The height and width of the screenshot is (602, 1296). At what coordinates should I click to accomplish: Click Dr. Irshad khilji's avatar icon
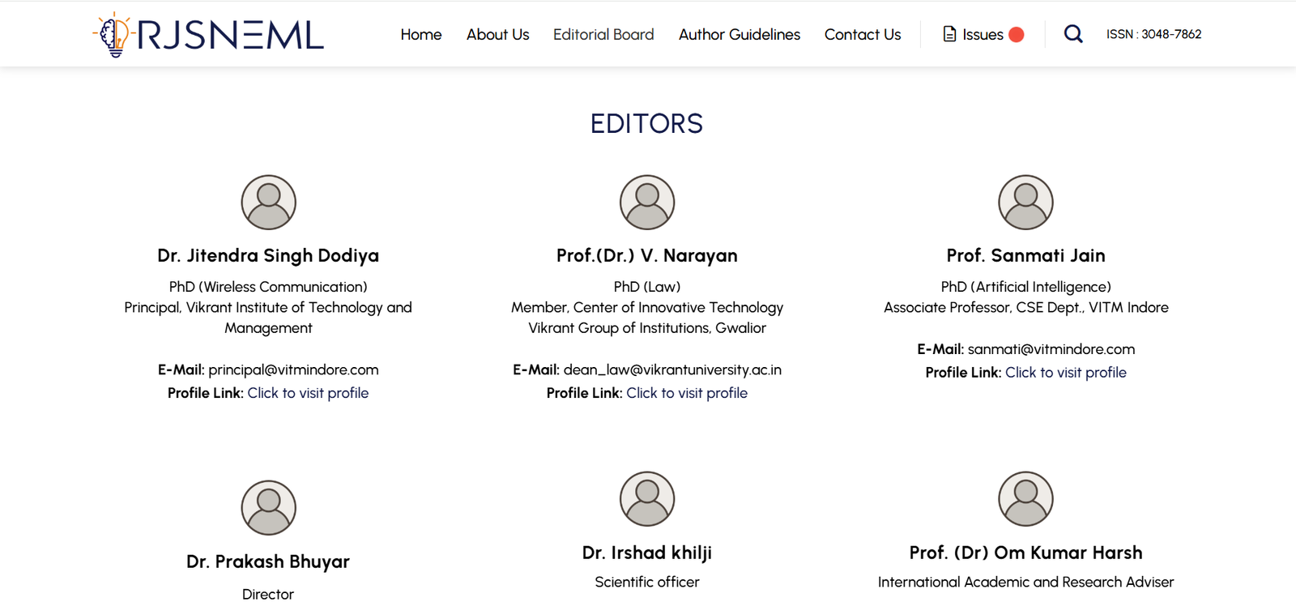(x=647, y=499)
